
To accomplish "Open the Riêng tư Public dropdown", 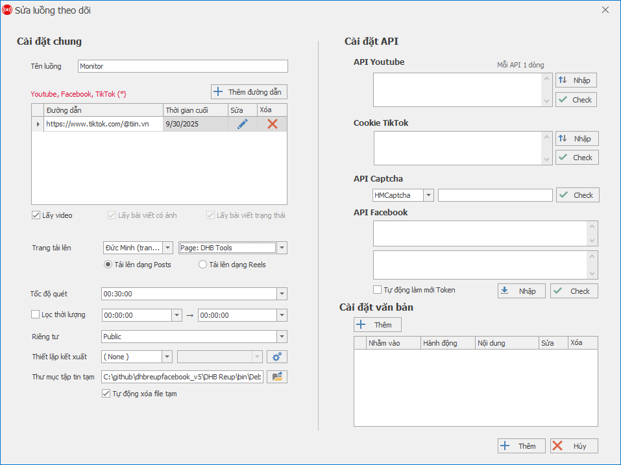I will point(282,337).
